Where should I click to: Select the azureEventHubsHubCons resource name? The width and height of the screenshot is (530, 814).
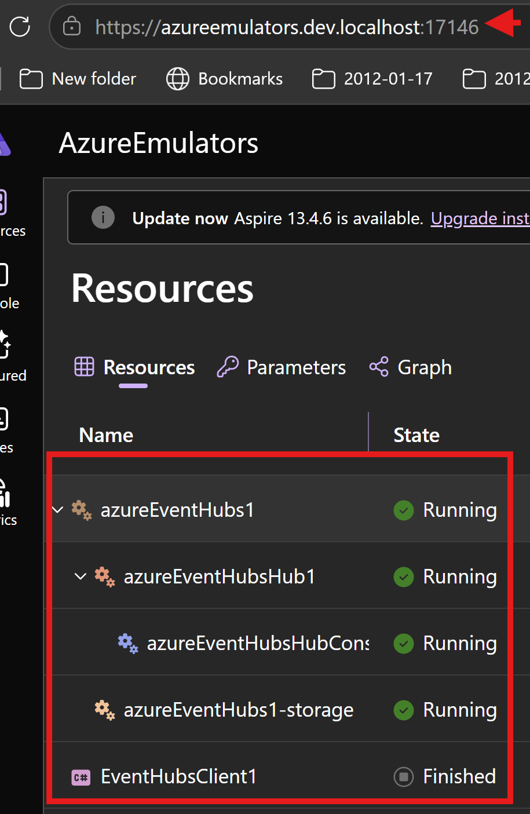(258, 643)
